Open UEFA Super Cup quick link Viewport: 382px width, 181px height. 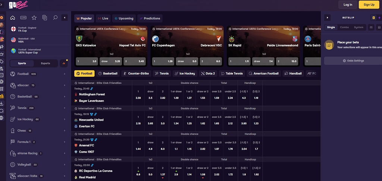click(x=39, y=51)
